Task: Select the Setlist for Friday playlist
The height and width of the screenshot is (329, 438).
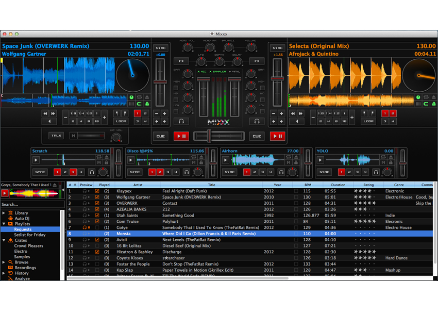Action: pyautogui.click(x=29, y=235)
